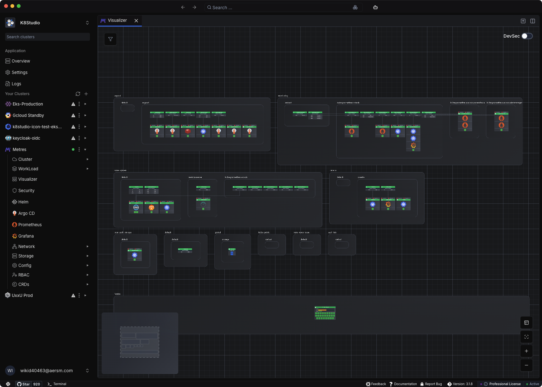Viewport: 542px width, 387px height.
Task: Select the Visualizer tab
Action: [117, 21]
